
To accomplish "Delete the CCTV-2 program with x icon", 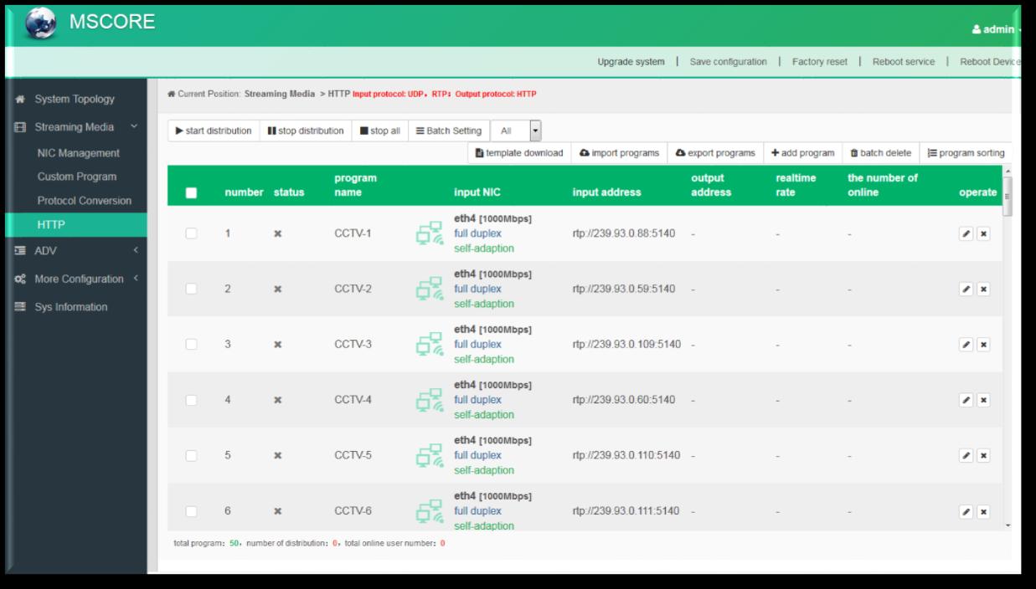I will pyautogui.click(x=983, y=289).
